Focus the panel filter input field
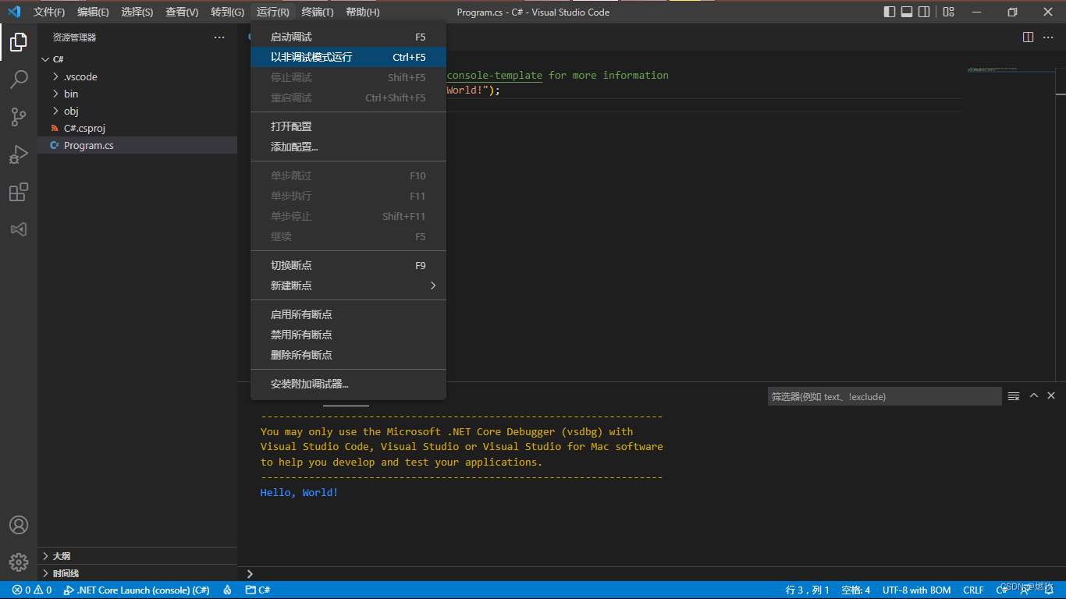1066x599 pixels. pyautogui.click(x=884, y=396)
